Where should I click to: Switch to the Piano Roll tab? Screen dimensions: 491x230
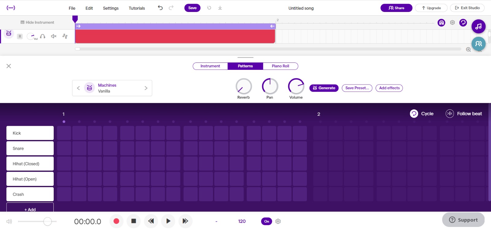point(280,66)
